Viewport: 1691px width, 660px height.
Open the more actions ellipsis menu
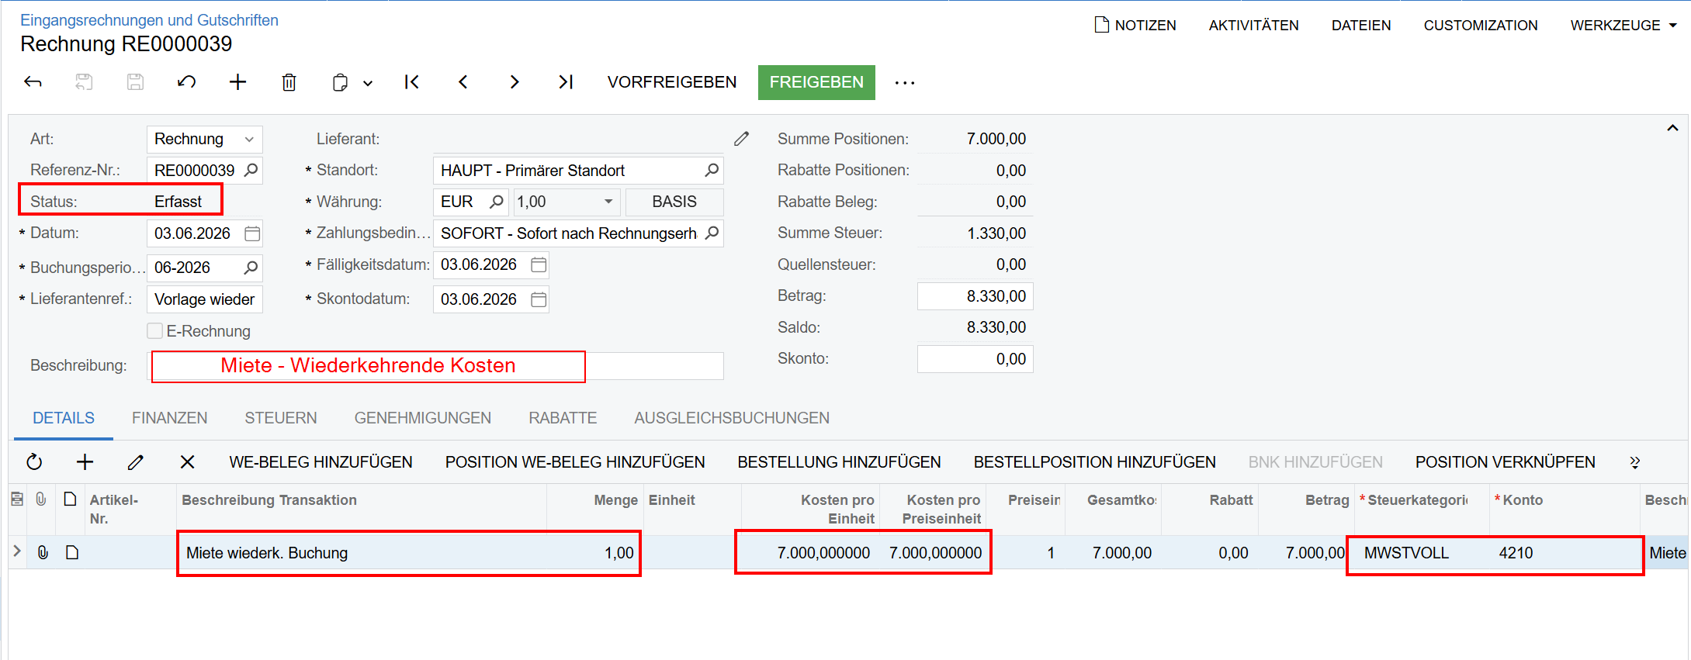(x=905, y=82)
